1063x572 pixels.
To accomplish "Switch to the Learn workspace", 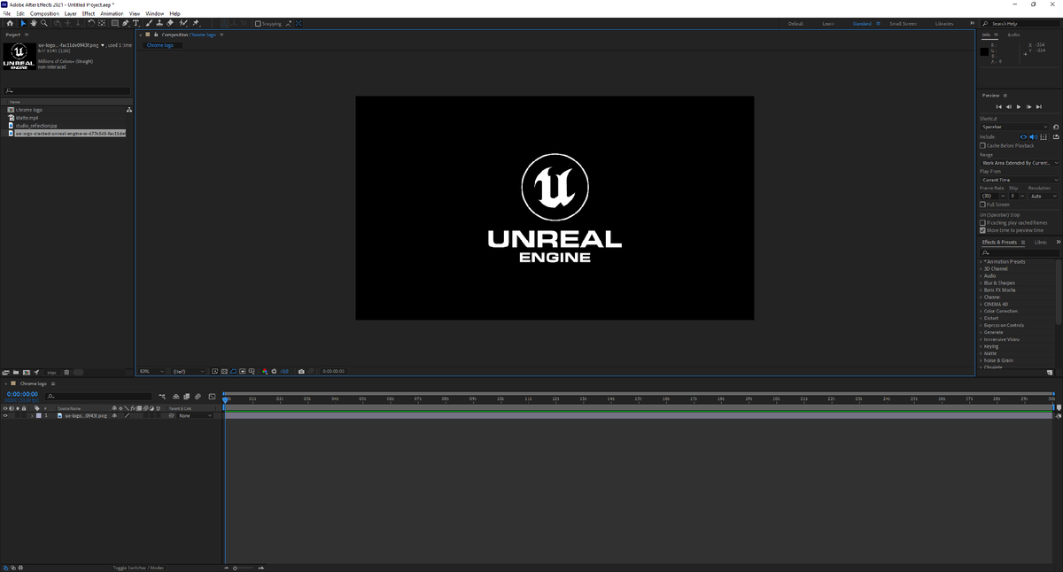I will [828, 24].
